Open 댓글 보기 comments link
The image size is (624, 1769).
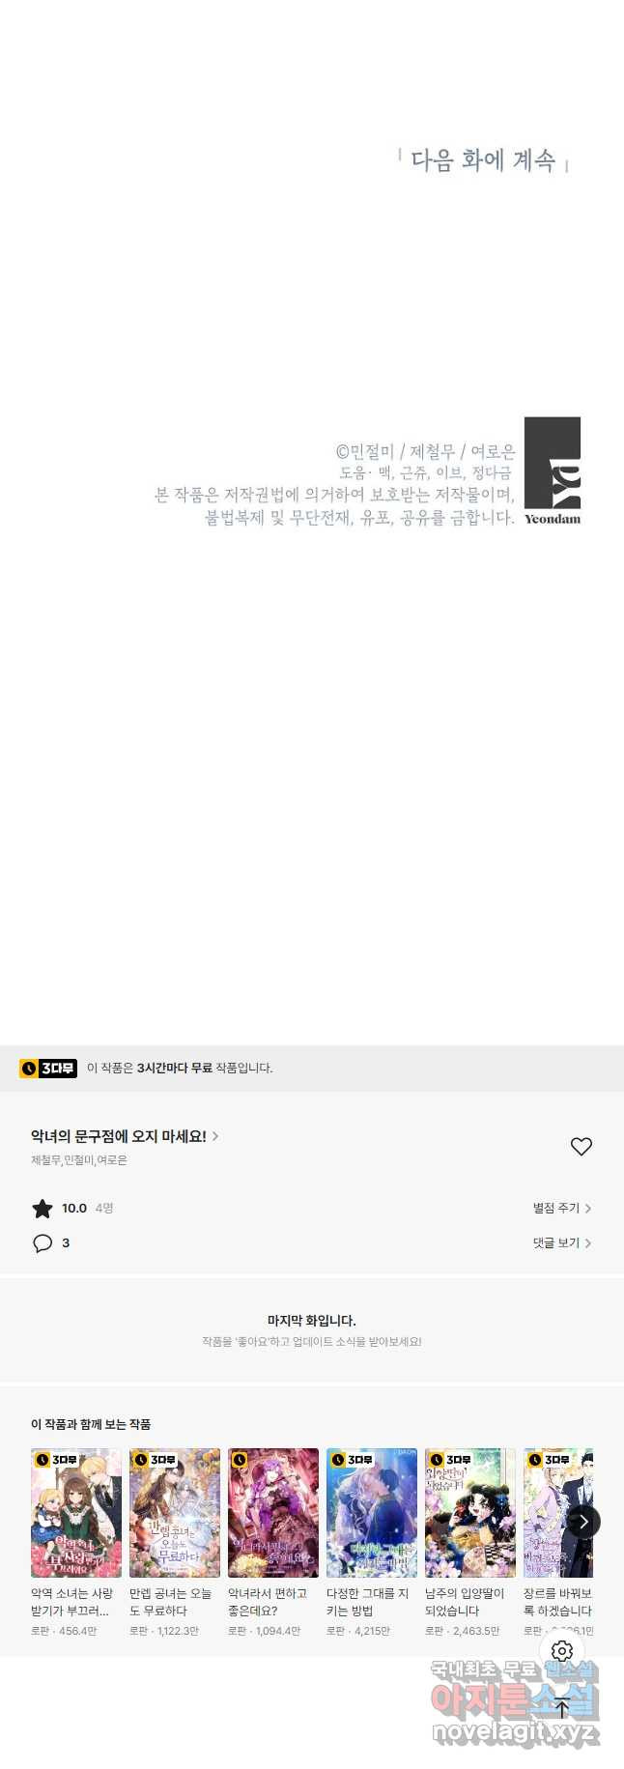click(x=562, y=1243)
